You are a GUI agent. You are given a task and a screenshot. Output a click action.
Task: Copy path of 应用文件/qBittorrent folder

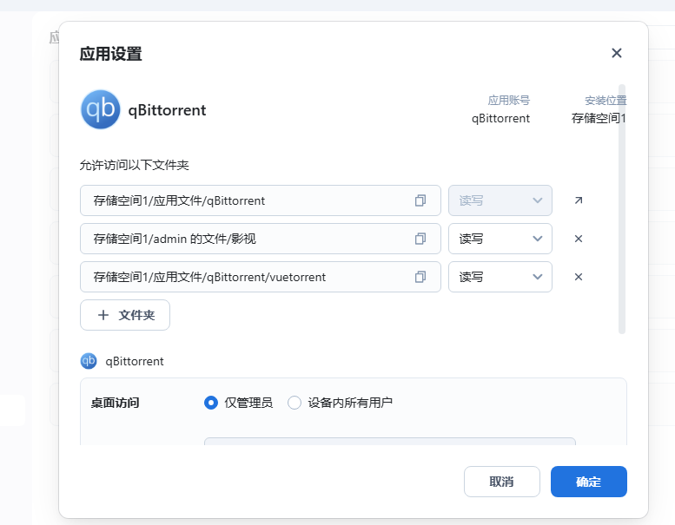pyautogui.click(x=420, y=200)
